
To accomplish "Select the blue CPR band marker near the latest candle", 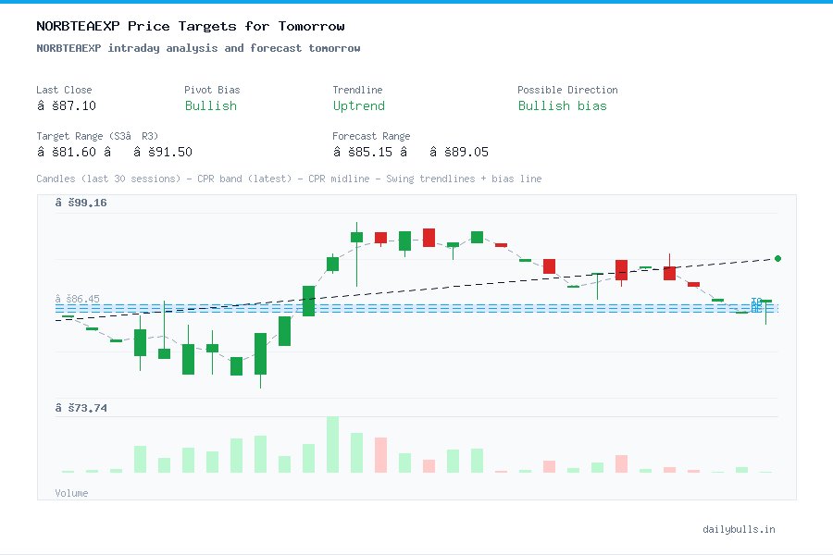I will 755,303.
